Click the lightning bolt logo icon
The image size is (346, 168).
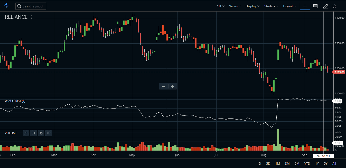(6, 6)
